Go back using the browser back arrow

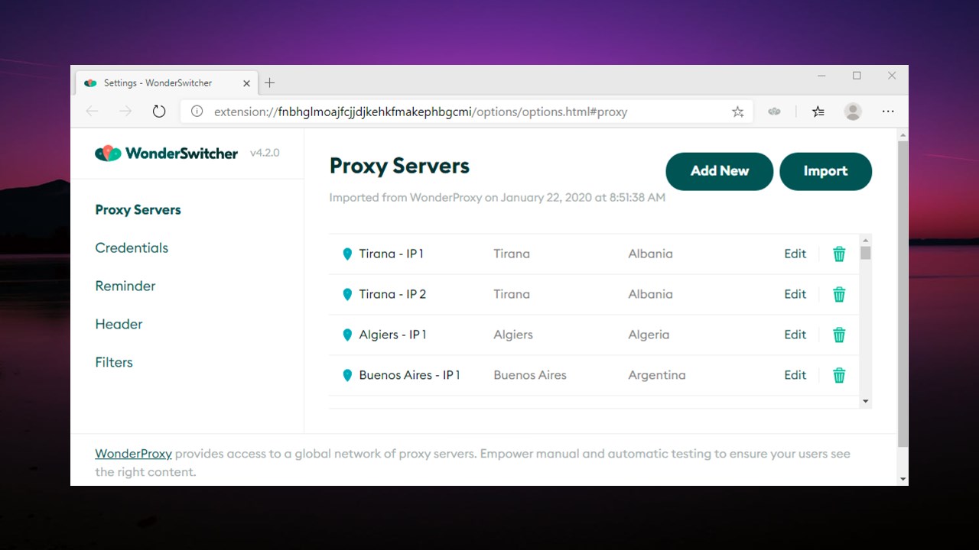[93, 112]
